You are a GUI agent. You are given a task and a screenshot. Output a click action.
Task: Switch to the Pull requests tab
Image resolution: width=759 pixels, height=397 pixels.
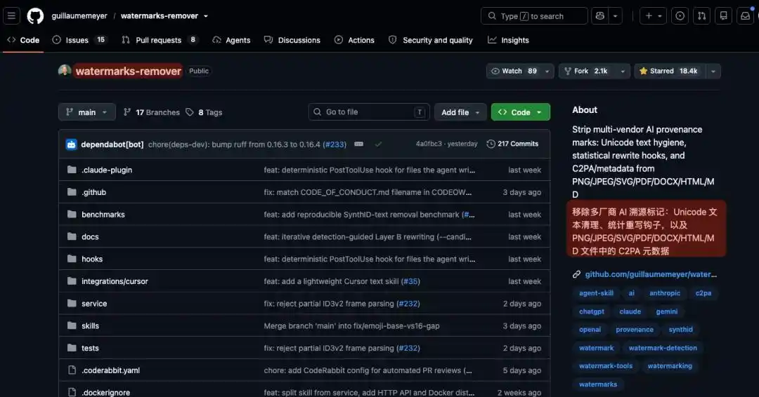pos(160,40)
